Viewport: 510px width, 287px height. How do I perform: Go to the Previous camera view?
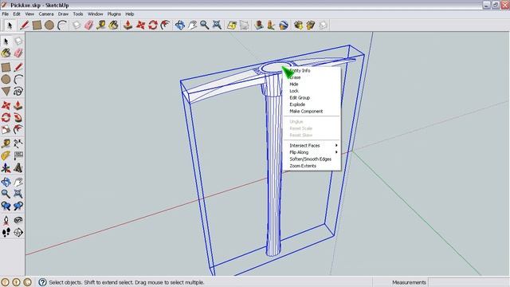(6, 206)
